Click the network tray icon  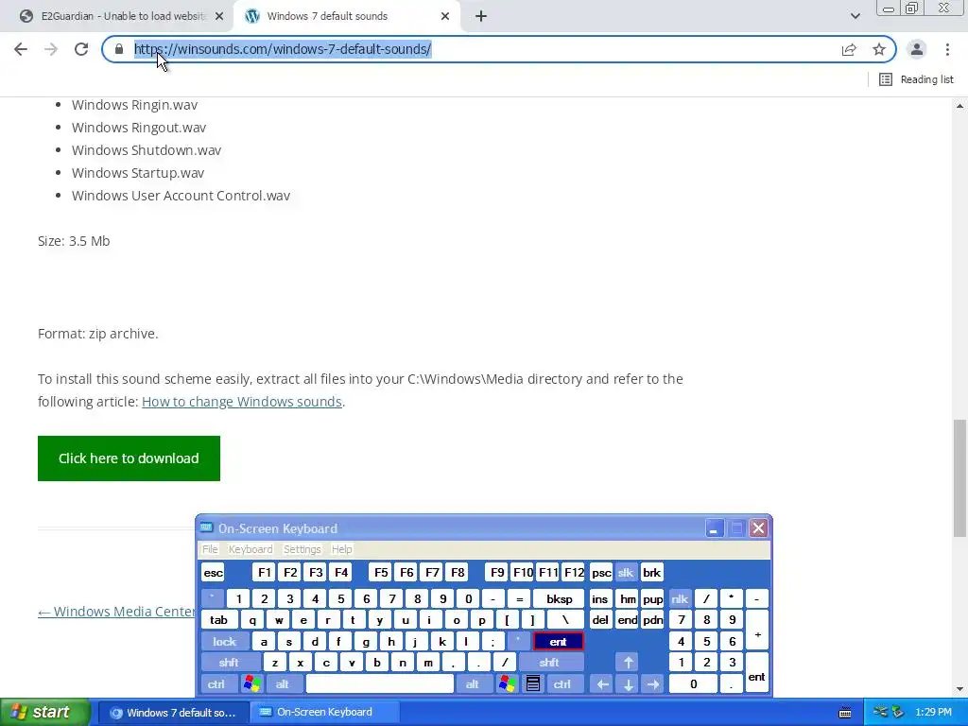(881, 713)
